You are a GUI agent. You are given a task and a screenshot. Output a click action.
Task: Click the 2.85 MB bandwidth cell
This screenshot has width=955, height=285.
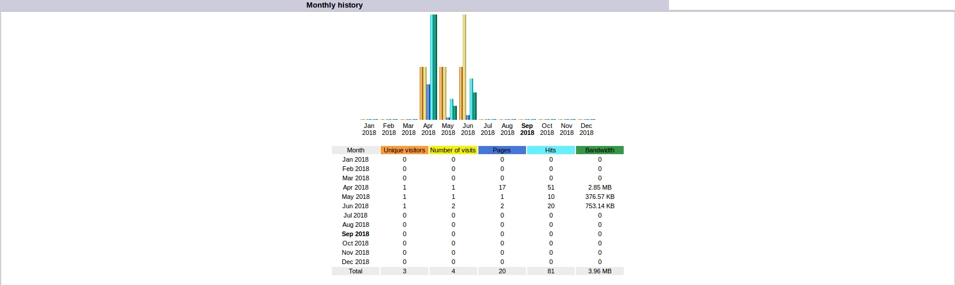tap(599, 187)
